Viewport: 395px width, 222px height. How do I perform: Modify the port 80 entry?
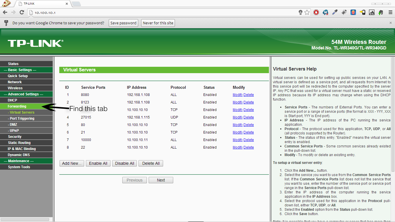[x=238, y=125]
